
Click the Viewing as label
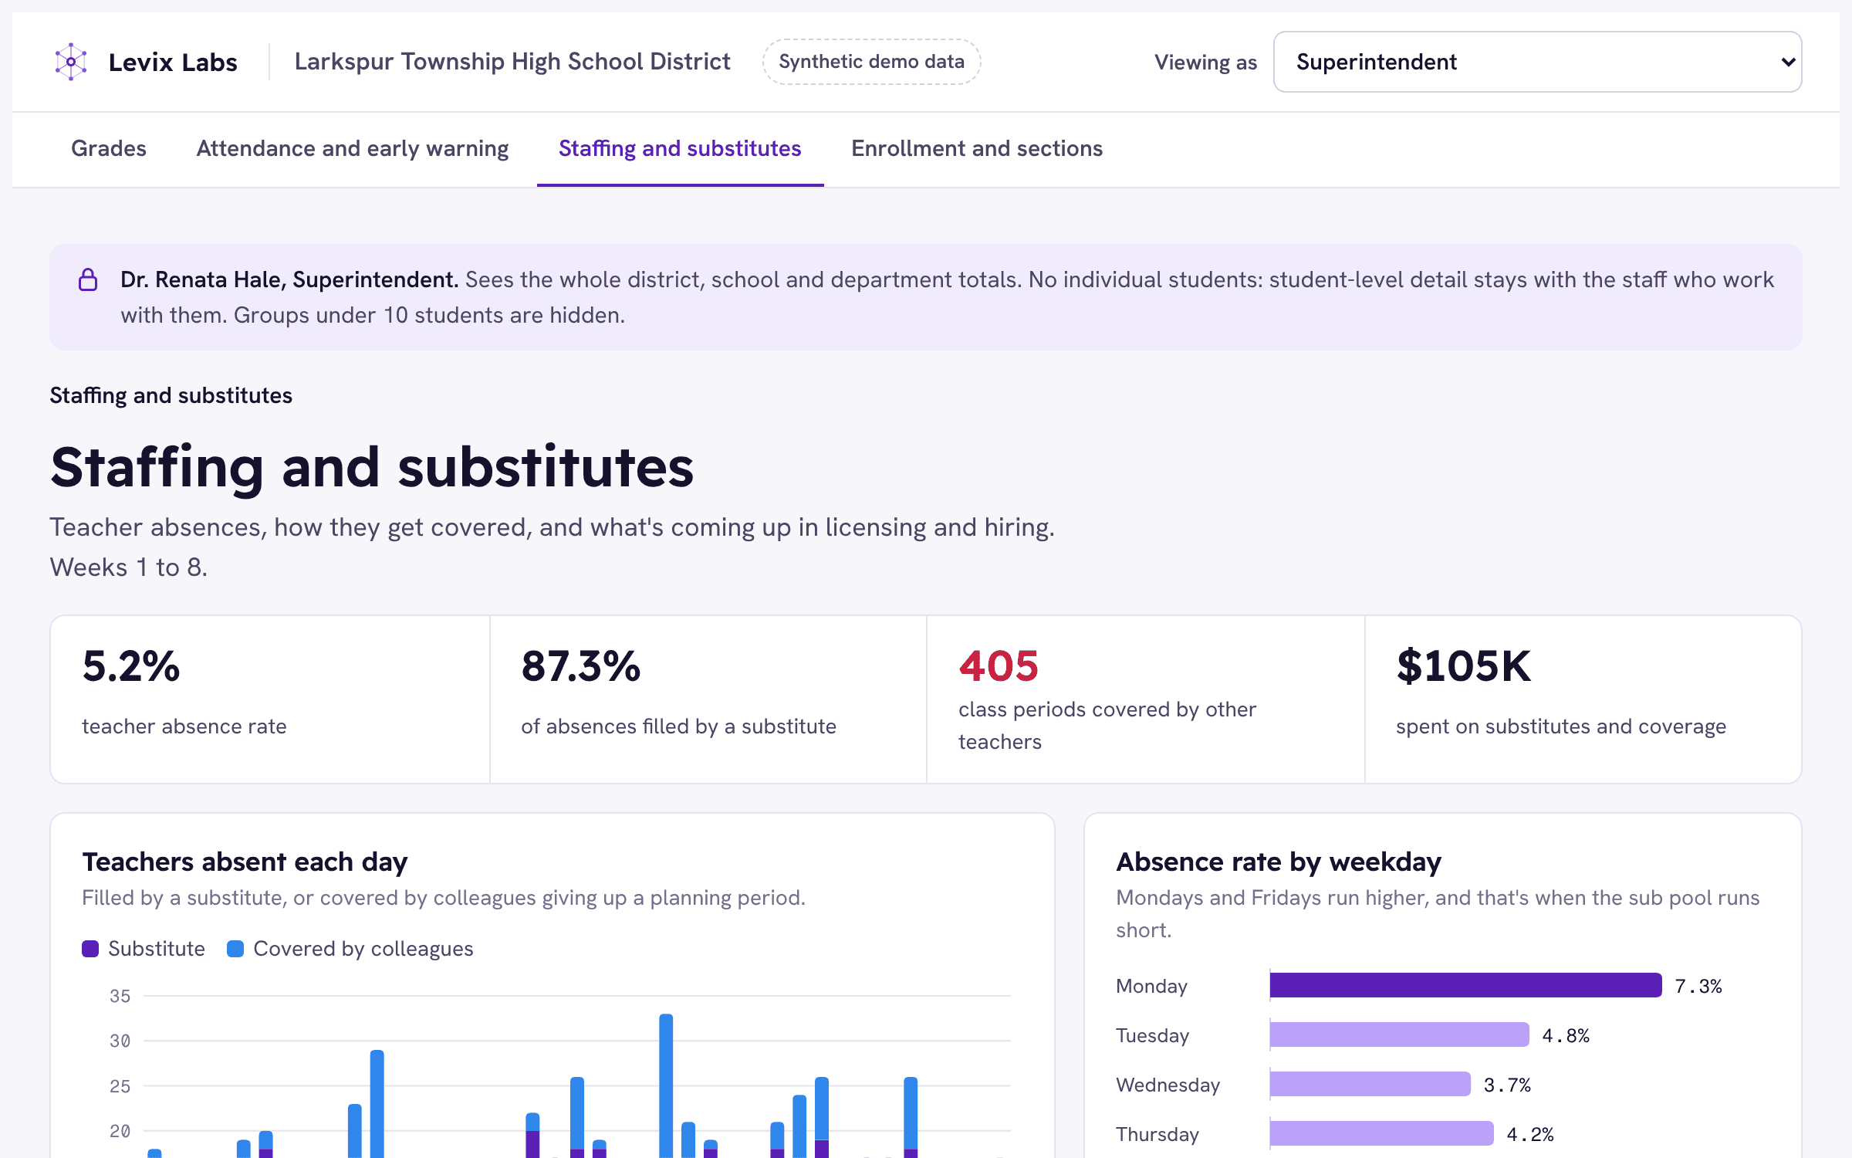tap(1205, 63)
